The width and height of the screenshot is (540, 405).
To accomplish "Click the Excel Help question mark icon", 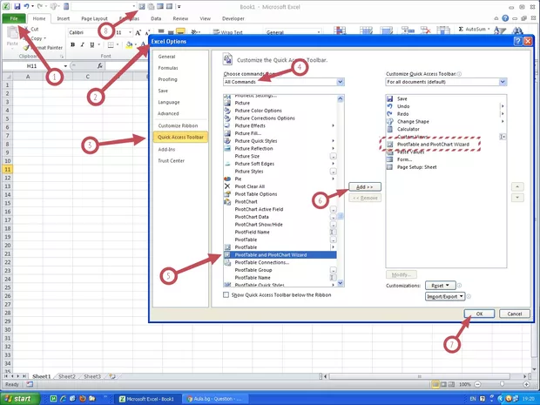I will point(505,18).
